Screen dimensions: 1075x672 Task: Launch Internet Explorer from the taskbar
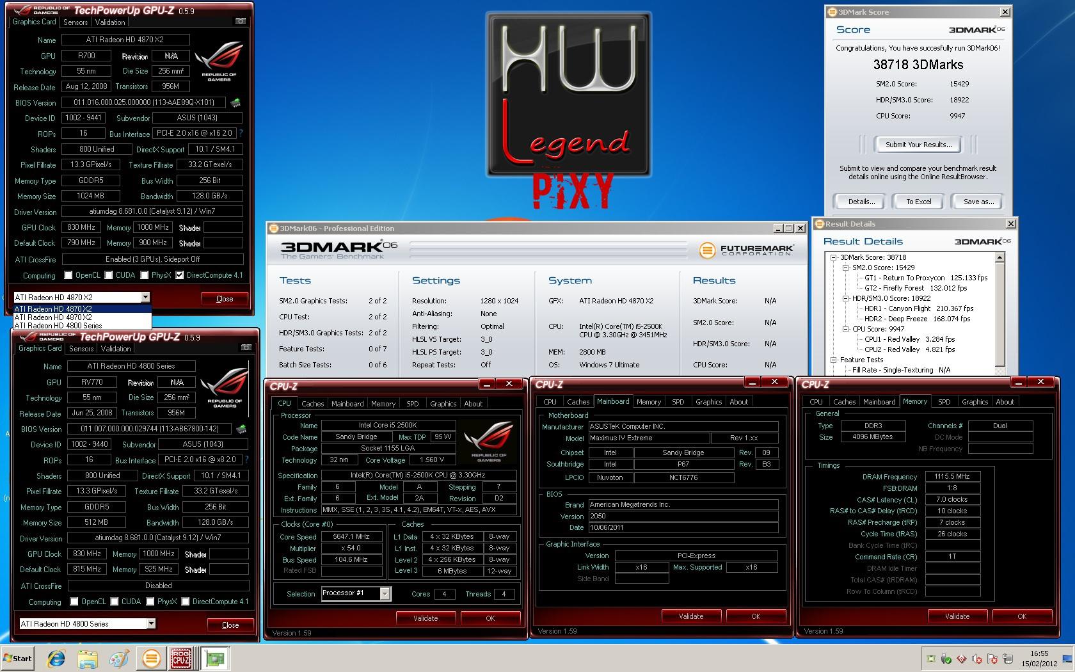(x=56, y=658)
